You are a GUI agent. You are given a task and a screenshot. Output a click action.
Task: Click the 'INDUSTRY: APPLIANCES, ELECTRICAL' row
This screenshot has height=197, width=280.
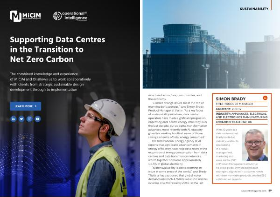[242, 115]
